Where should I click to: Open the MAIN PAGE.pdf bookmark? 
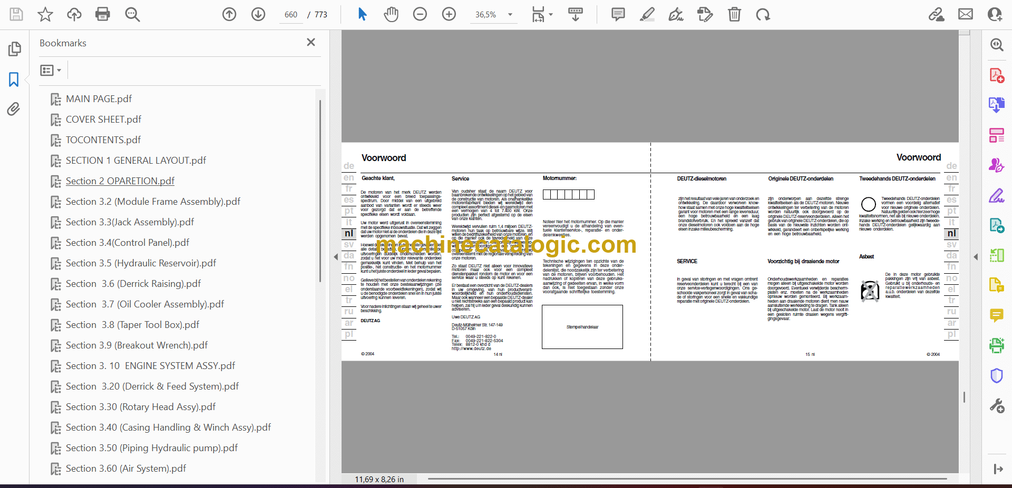(99, 99)
